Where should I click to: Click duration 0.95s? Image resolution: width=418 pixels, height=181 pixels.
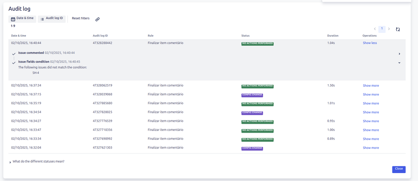tap(331, 121)
